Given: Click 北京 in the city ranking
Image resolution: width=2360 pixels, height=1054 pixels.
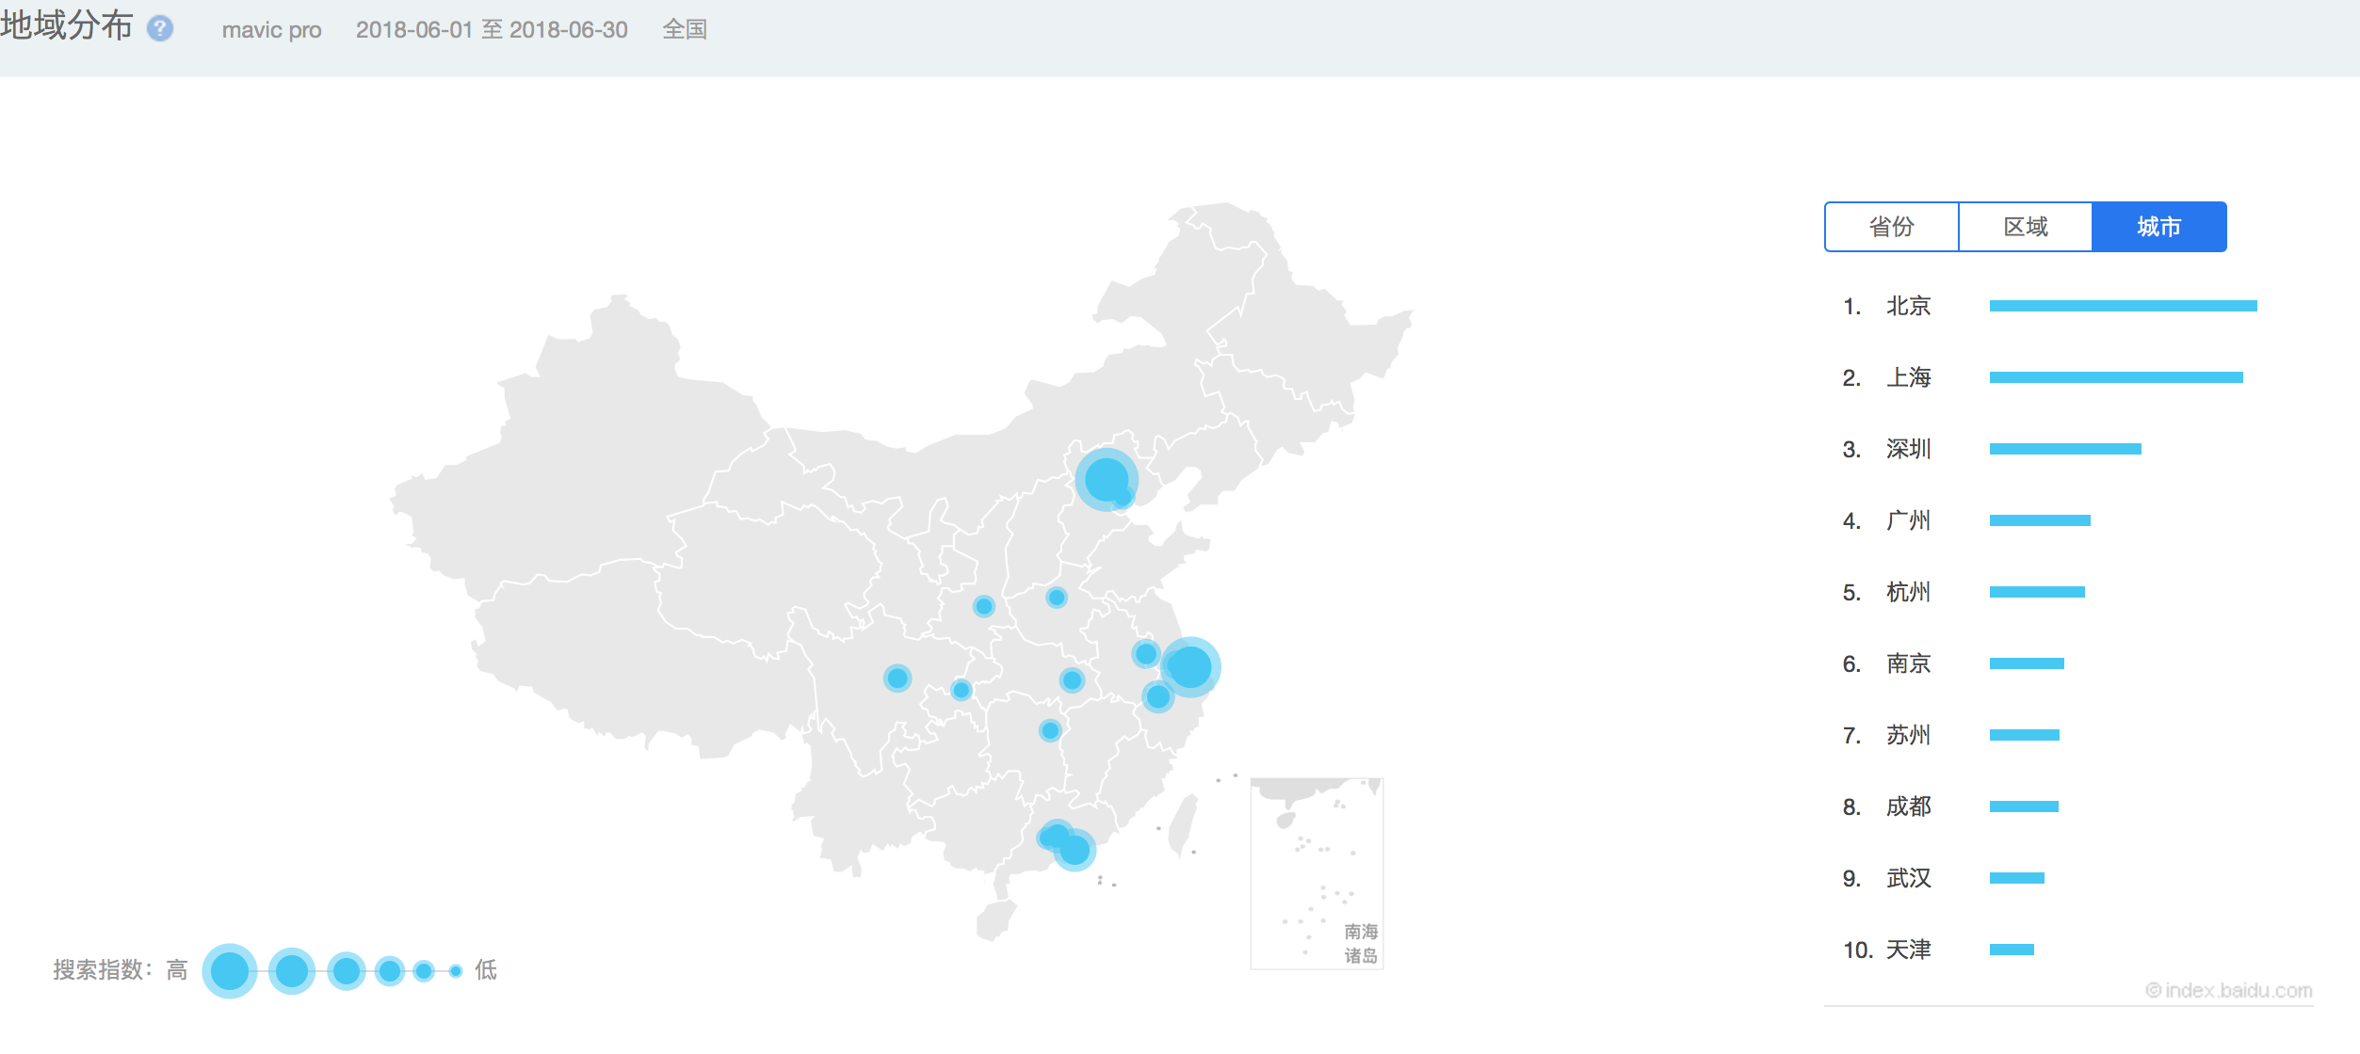Looking at the screenshot, I should [x=1908, y=306].
